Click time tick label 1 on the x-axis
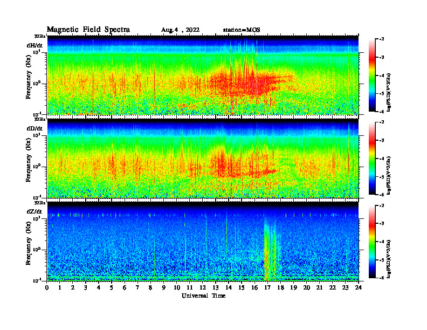 pyautogui.click(x=60, y=288)
